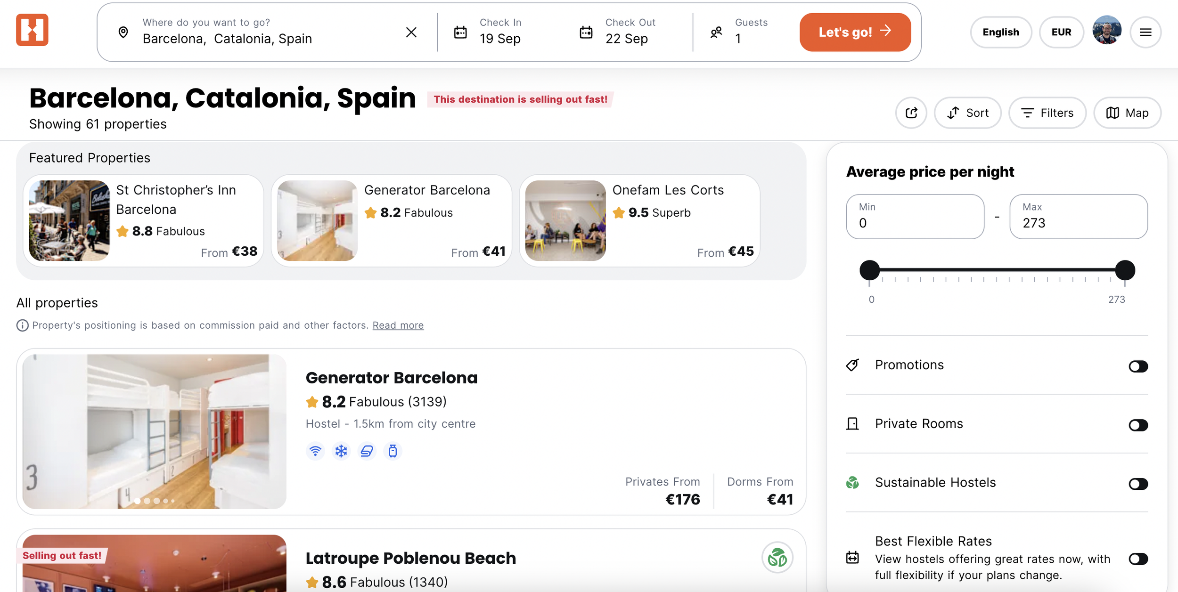
Task: Open the English language selector
Action: (1000, 32)
